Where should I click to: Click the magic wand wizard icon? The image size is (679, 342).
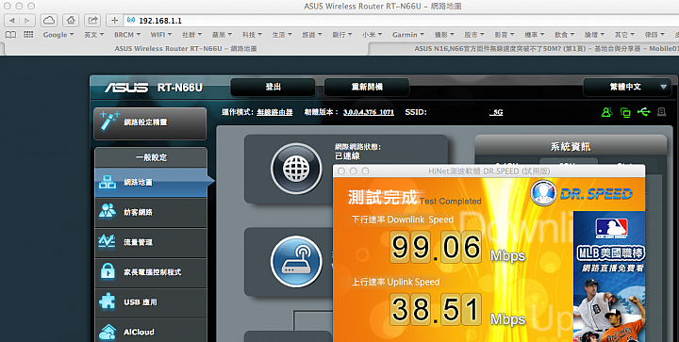pyautogui.click(x=108, y=121)
